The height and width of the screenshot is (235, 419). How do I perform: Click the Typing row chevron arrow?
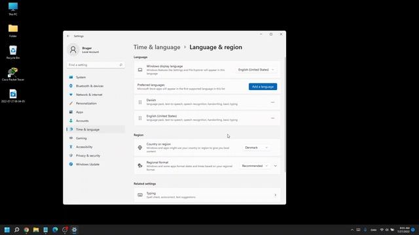pos(275,195)
